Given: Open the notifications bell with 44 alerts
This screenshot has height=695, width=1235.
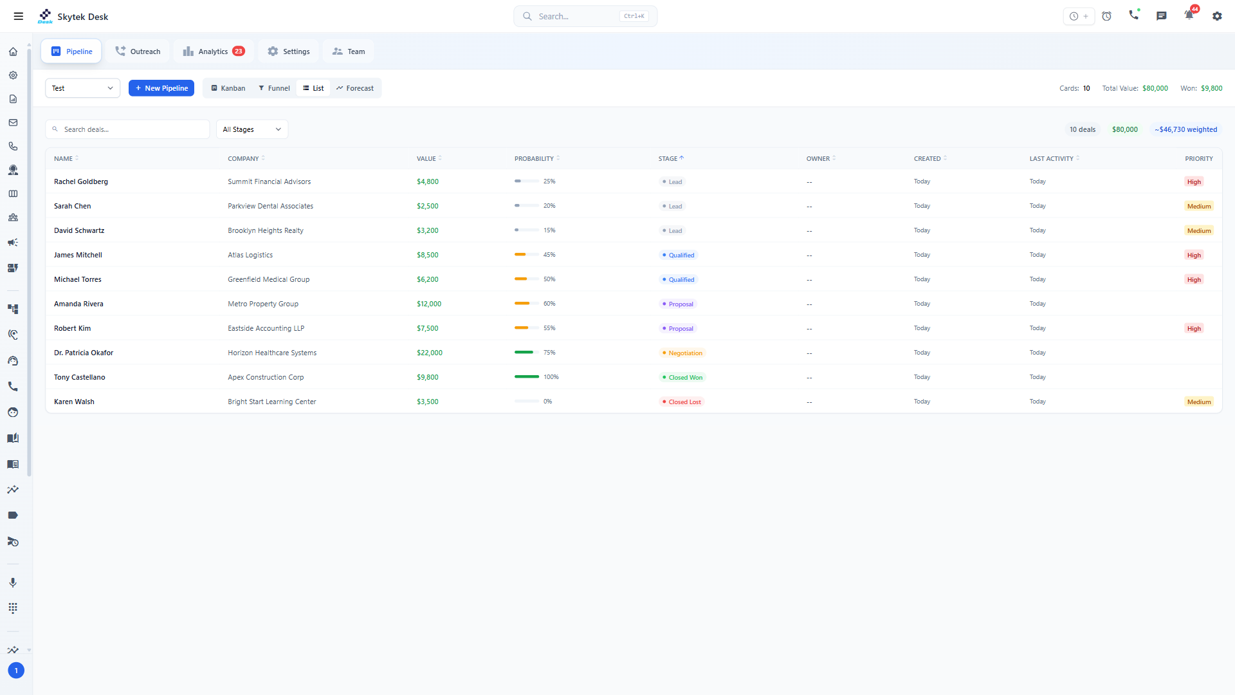Looking at the screenshot, I should point(1189,14).
